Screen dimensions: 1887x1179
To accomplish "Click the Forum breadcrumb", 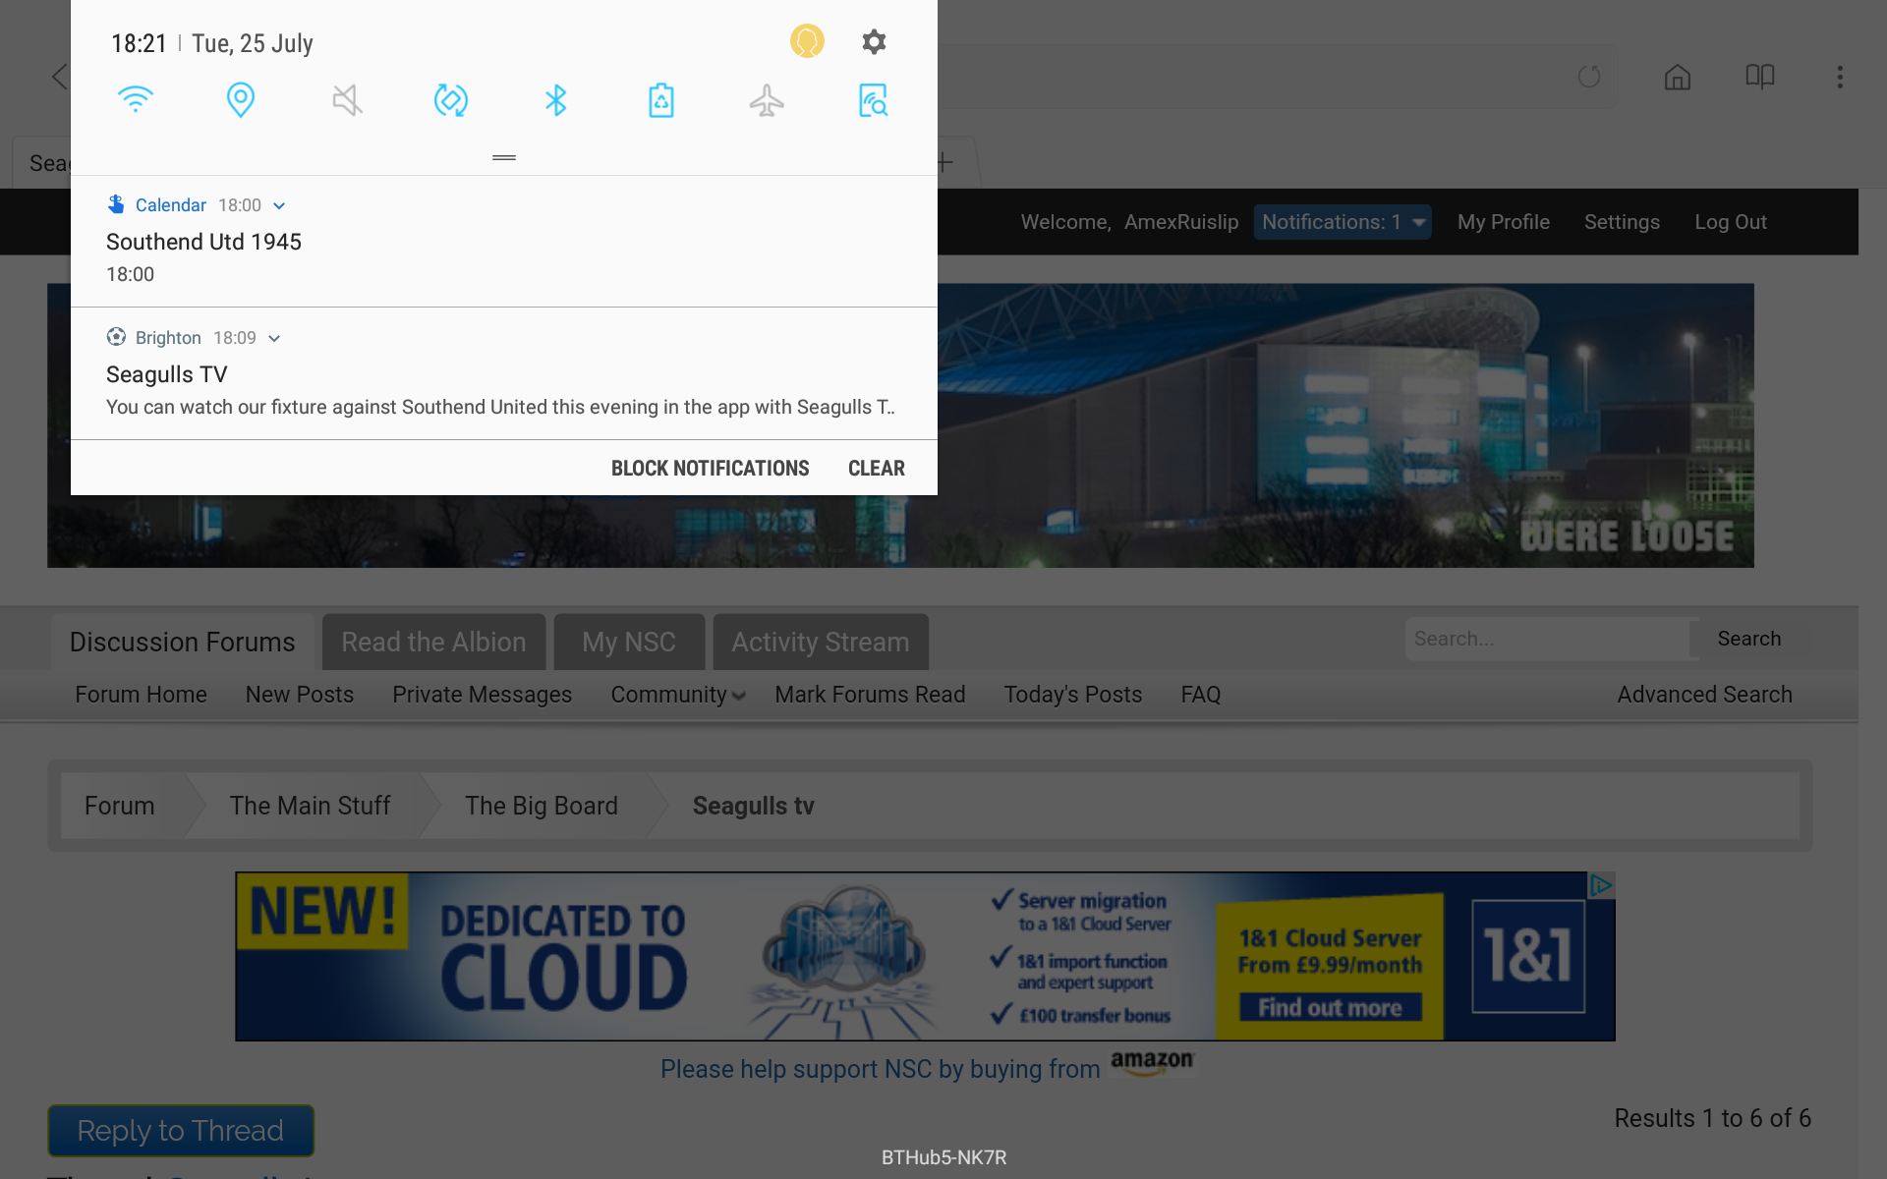I will pos(119,806).
